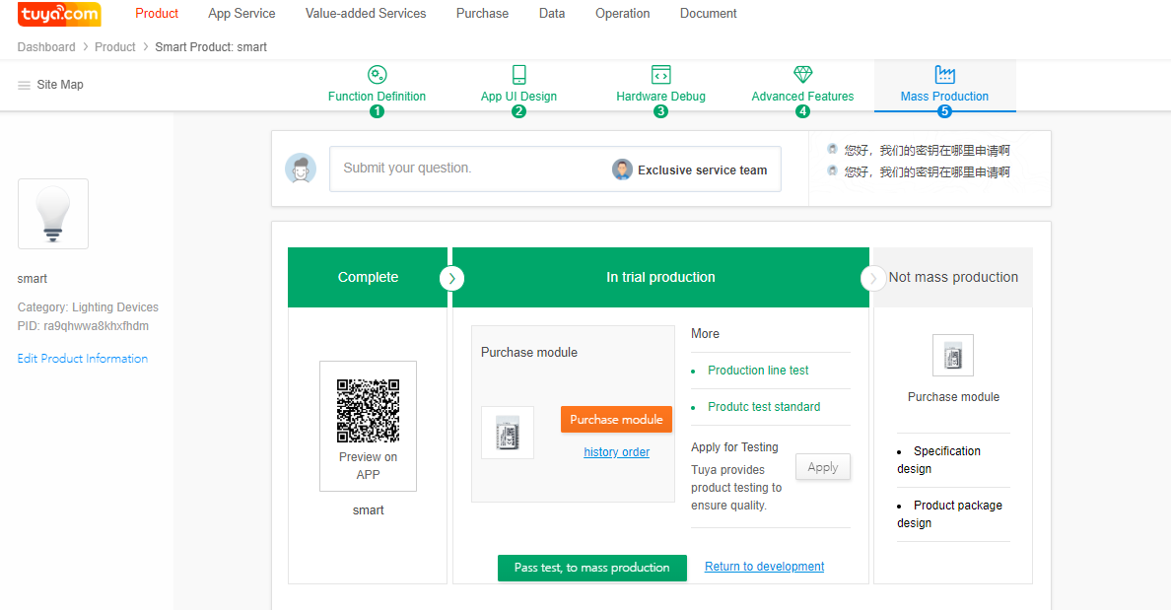Click the orange Purchase module button
The height and width of the screenshot is (610, 1171).
[616, 420]
